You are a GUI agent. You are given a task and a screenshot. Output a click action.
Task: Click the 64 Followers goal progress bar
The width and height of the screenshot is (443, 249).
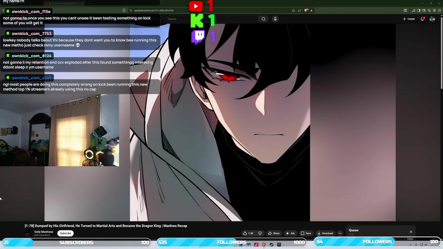click(377, 242)
